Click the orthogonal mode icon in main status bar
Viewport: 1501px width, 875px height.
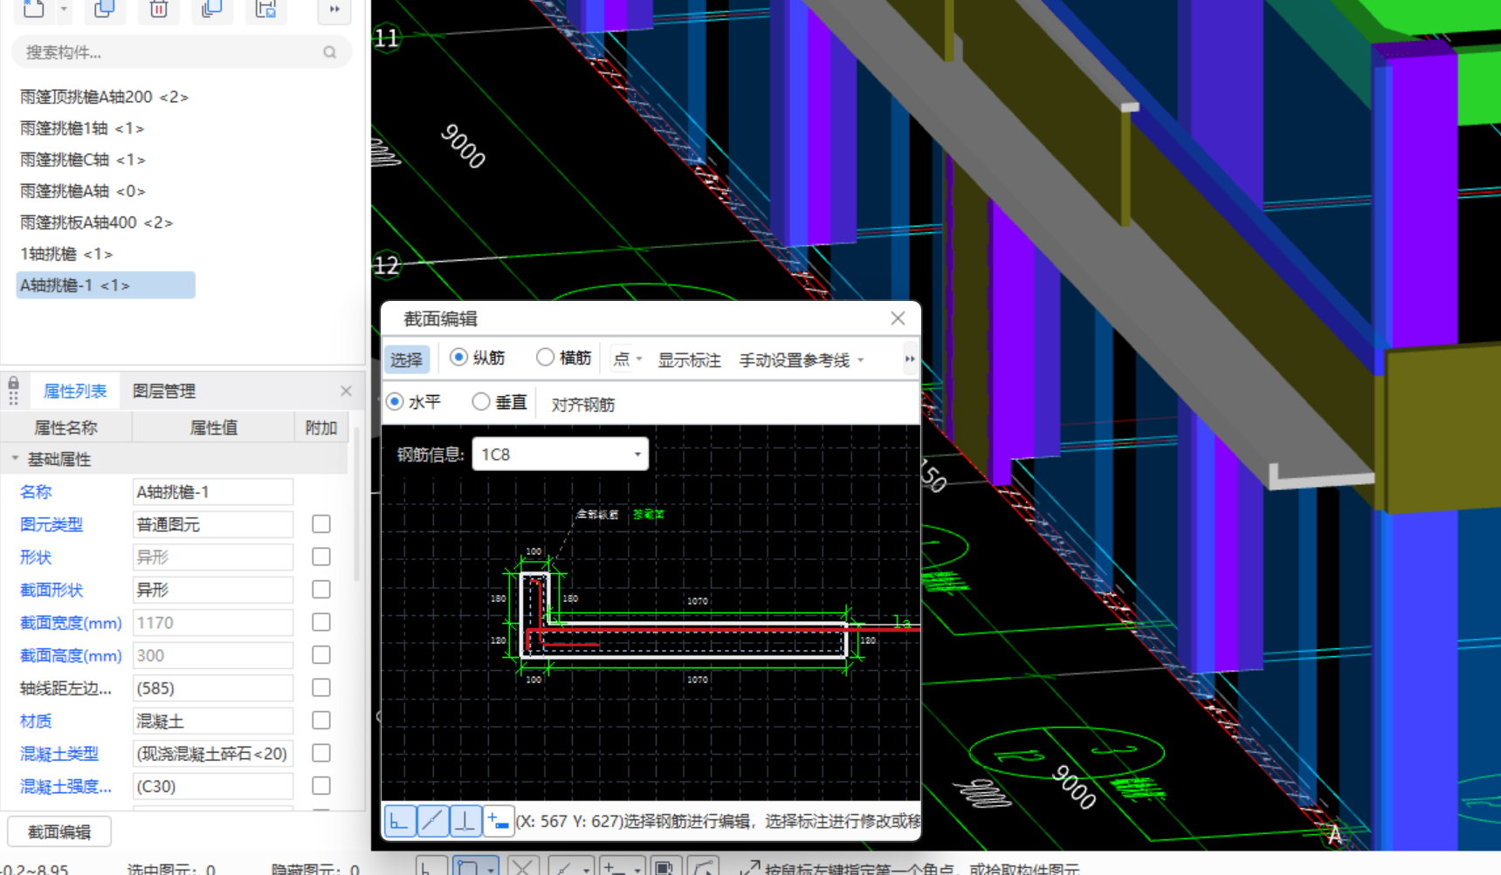pos(432,866)
